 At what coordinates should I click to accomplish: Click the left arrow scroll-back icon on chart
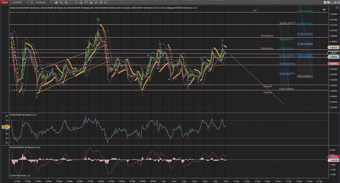324,9
